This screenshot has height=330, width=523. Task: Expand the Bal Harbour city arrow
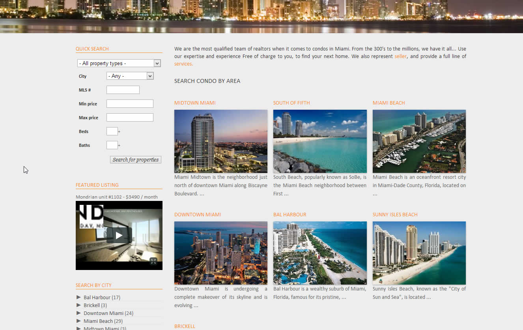click(x=79, y=297)
